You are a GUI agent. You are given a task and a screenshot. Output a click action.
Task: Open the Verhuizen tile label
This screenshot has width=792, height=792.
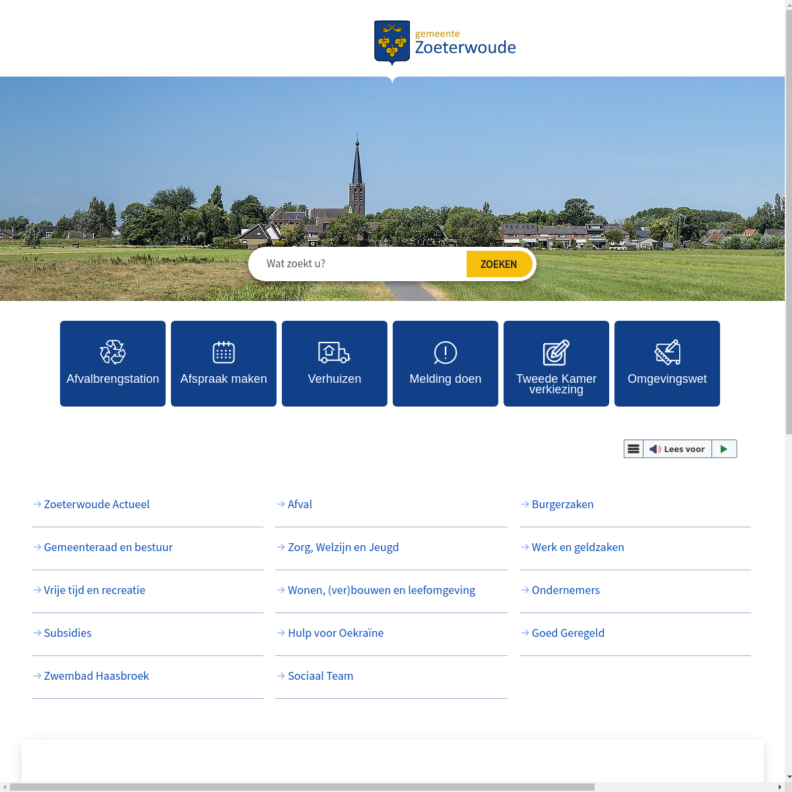pos(335,379)
